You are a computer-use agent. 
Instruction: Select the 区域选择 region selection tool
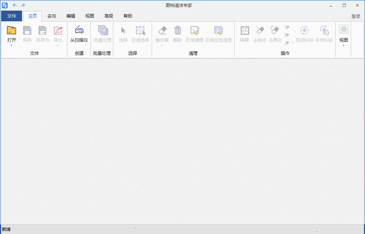tap(140, 31)
